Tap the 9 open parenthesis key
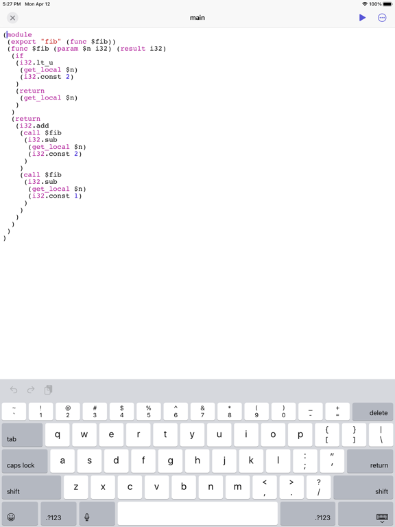 pos(256,412)
